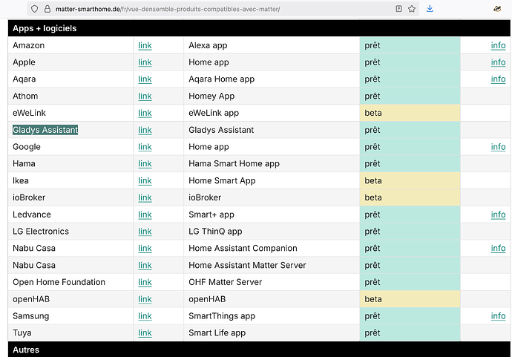Bookmark this page with star icon
Screen dimensions: 512x357
(412, 9)
